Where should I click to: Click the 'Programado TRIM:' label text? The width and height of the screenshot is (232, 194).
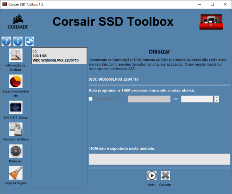[x=108, y=99]
